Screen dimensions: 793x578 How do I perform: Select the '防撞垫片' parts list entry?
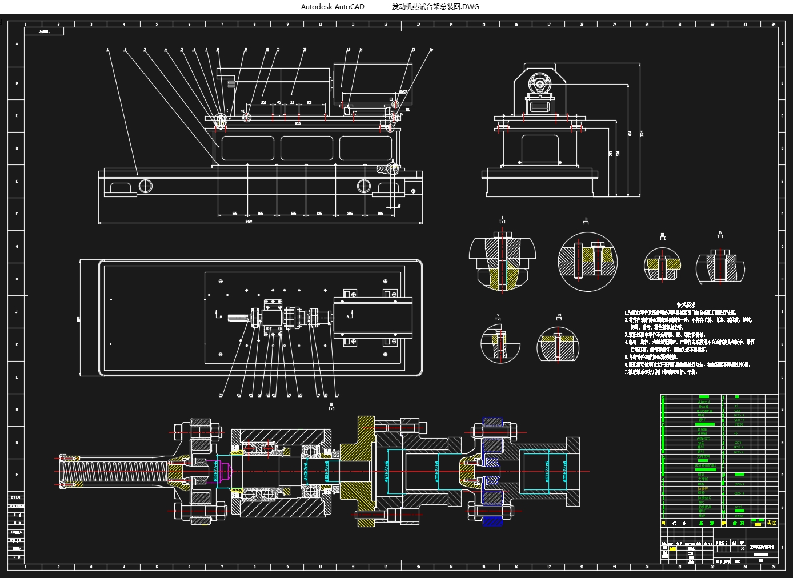(x=704, y=498)
